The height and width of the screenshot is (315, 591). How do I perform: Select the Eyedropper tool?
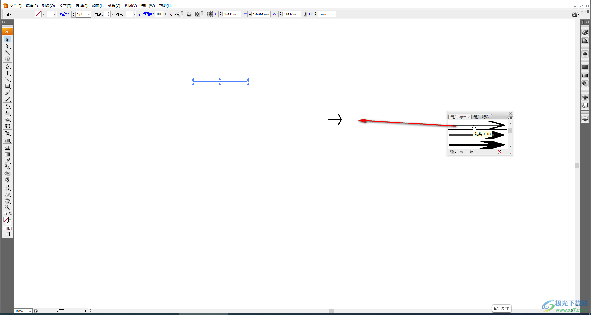pos(7,161)
